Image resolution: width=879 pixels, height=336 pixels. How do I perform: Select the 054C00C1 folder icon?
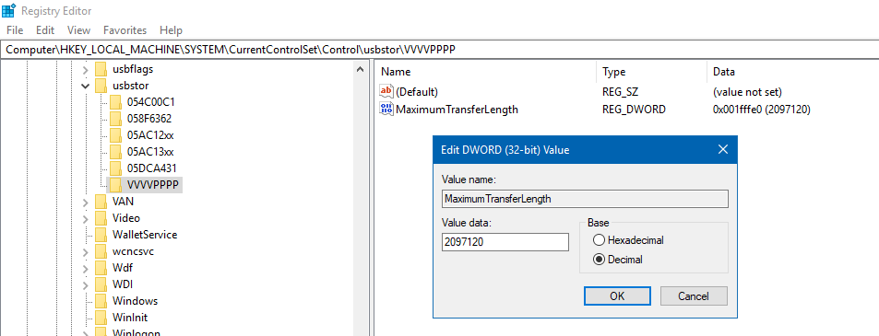point(115,102)
